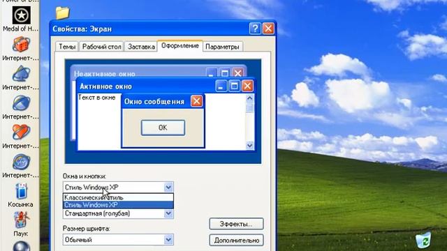
Task: Click the Текст в окне preview text
Action: pyautogui.click(x=96, y=98)
